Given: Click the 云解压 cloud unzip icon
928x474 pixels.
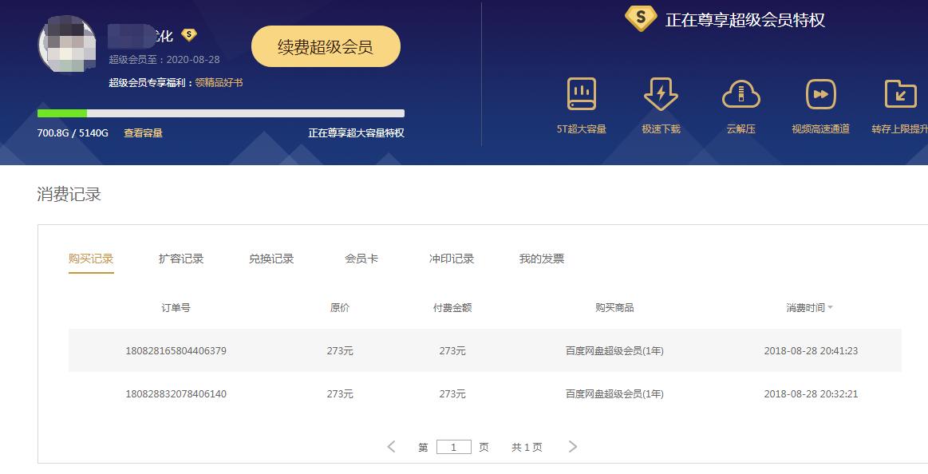Looking at the screenshot, I should [x=741, y=94].
